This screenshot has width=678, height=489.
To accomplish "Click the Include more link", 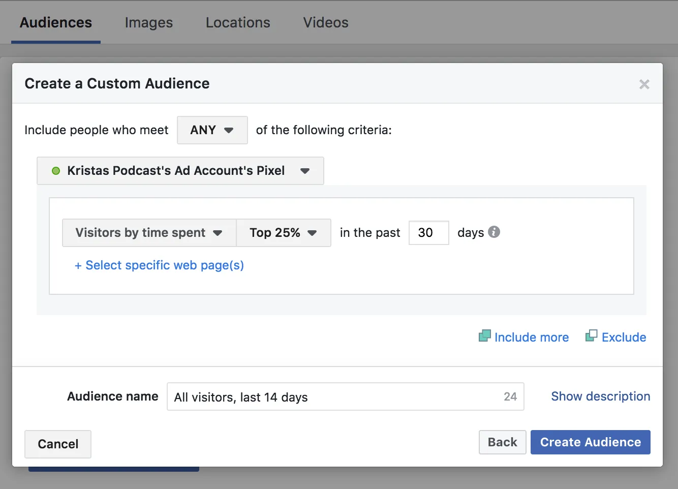I will pyautogui.click(x=532, y=337).
